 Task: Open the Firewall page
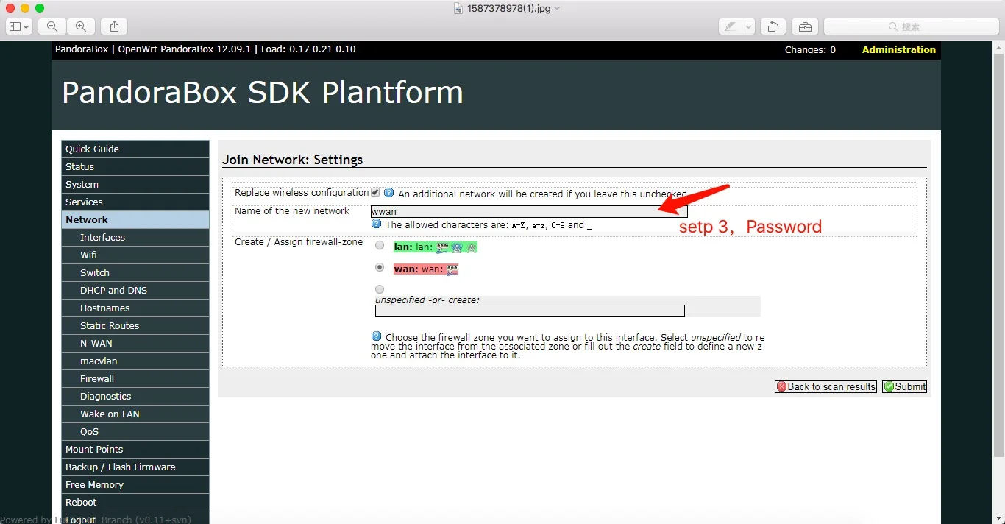[135, 378]
